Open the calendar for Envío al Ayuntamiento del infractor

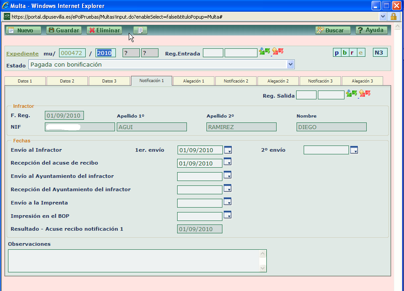(x=228, y=176)
